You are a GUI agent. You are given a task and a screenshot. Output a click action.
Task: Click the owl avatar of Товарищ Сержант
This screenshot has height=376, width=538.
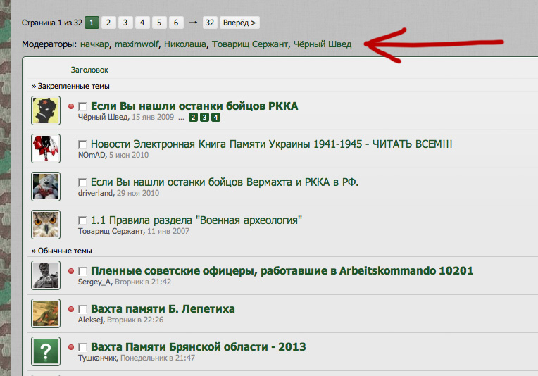[46, 225]
